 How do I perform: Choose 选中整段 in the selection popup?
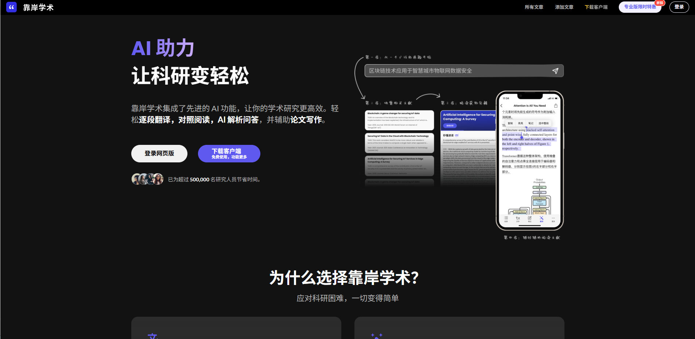click(x=544, y=123)
